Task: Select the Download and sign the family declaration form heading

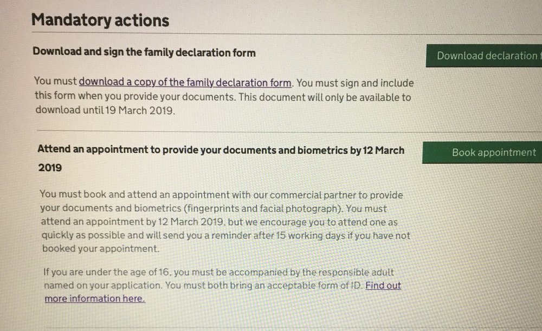Action: (x=144, y=52)
